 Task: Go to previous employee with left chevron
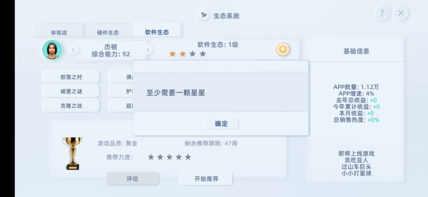73,49
